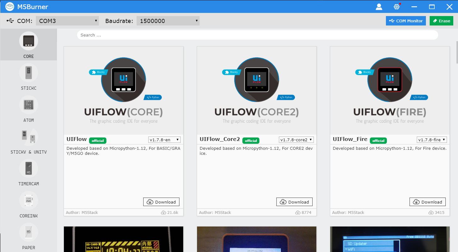Select the ATOM device category icon
The height and width of the screenshot is (252, 458).
[x=29, y=105]
